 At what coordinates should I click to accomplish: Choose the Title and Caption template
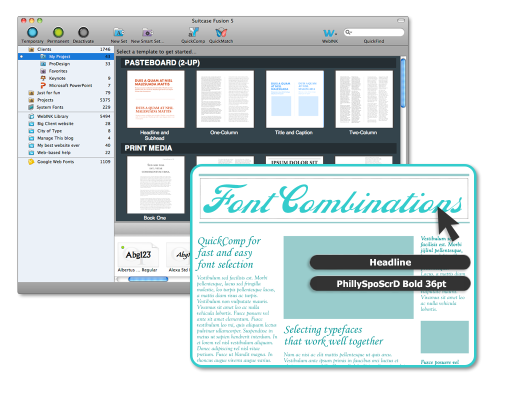tap(294, 99)
